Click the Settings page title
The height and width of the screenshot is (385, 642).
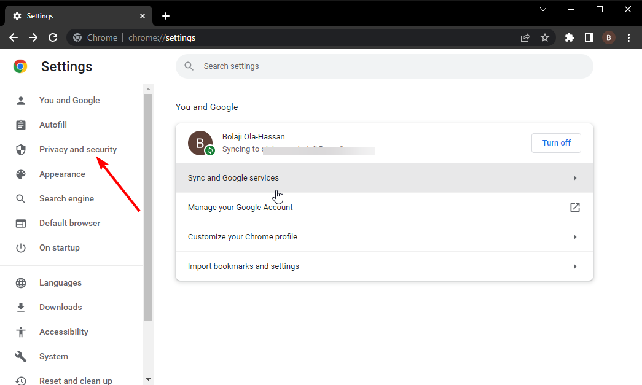click(67, 66)
